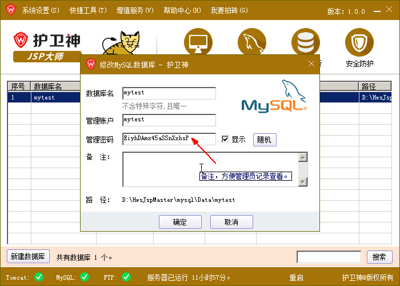400x286 pixels.
Task: Click the 备注 scrollbar down arrow
Action: coord(302,182)
